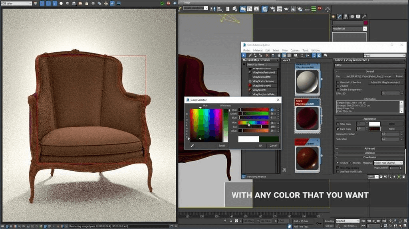Open the Edit menu in Slate Material Editor
The width and height of the screenshot is (409, 229).
(x=267, y=51)
